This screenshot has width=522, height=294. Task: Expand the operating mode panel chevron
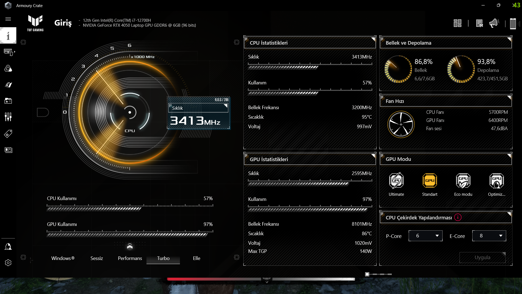coord(130,246)
